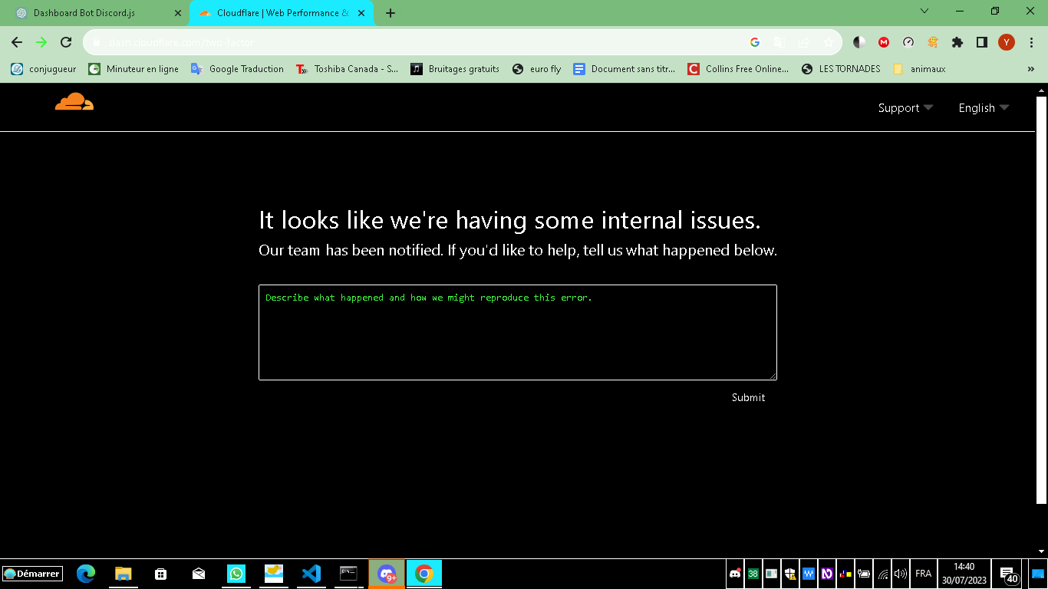The height and width of the screenshot is (589, 1048).
Task: Open the Wi-Fi network tray icon
Action: [x=883, y=574]
